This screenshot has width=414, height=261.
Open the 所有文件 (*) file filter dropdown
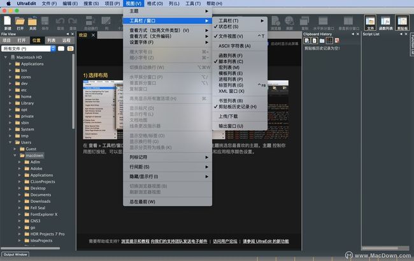[29, 48]
